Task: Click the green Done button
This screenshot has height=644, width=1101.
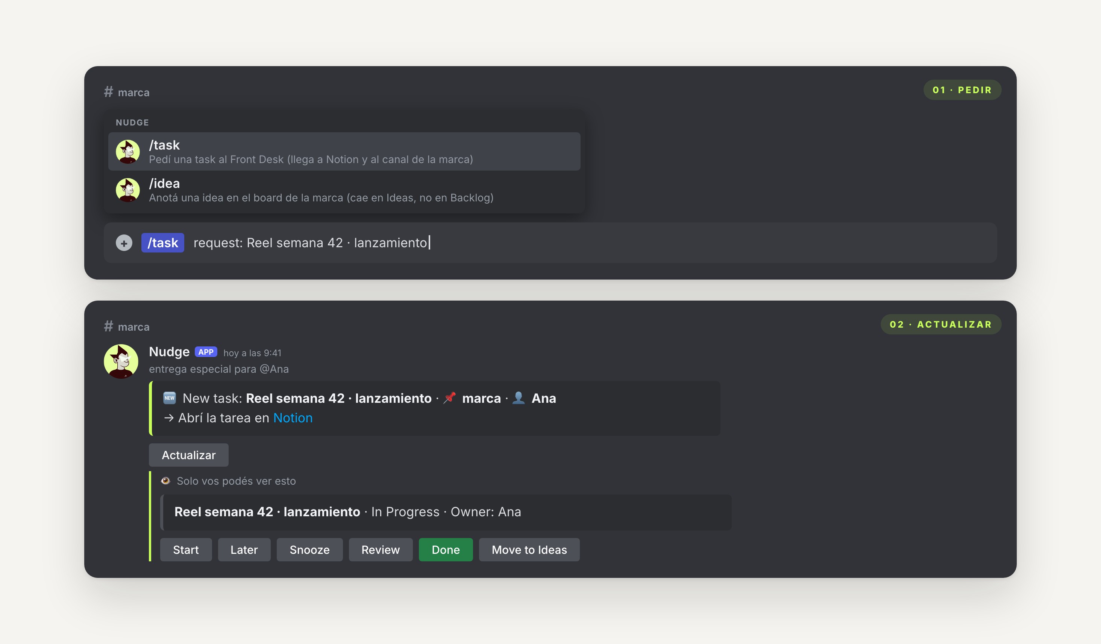Action: [x=446, y=550]
